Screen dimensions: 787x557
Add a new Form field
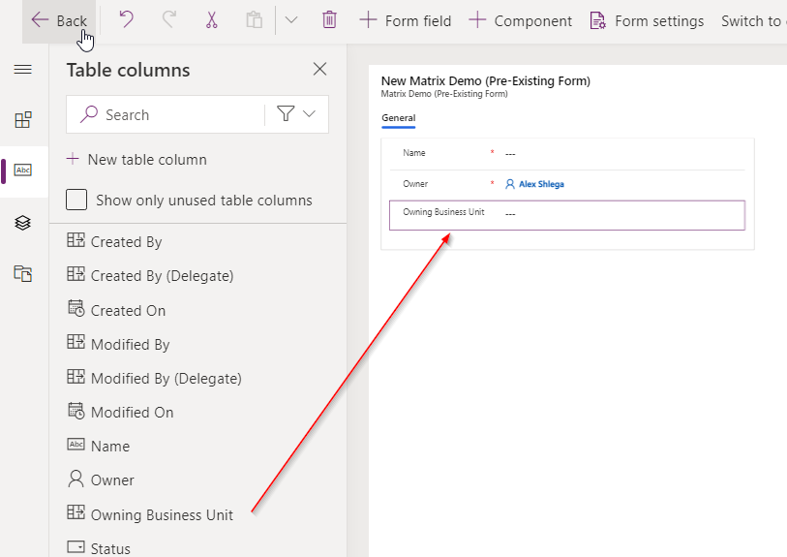point(406,21)
